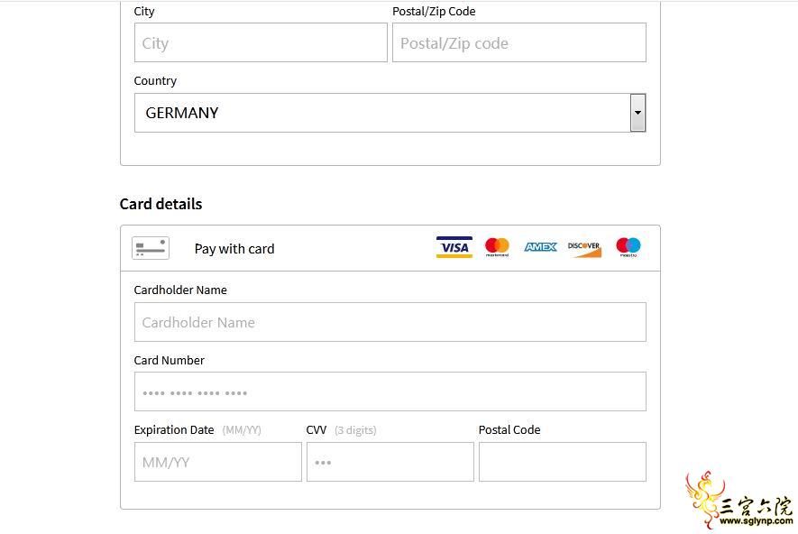Click the Card details heading
This screenshot has height=534, width=798.
pyautogui.click(x=161, y=204)
